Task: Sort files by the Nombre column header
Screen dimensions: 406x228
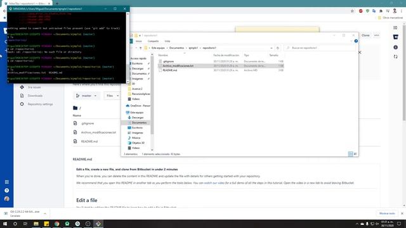Action: tap(163, 55)
